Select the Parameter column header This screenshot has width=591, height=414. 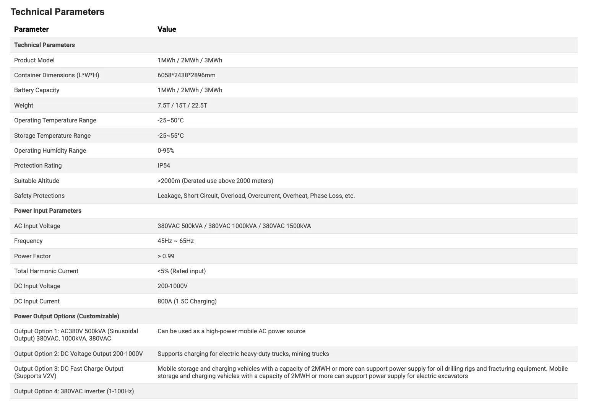(31, 29)
